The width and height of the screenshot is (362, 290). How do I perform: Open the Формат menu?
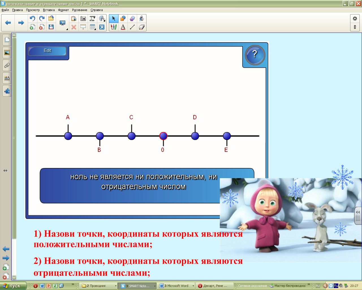[63, 10]
